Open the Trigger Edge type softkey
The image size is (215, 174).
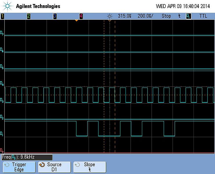19,167
